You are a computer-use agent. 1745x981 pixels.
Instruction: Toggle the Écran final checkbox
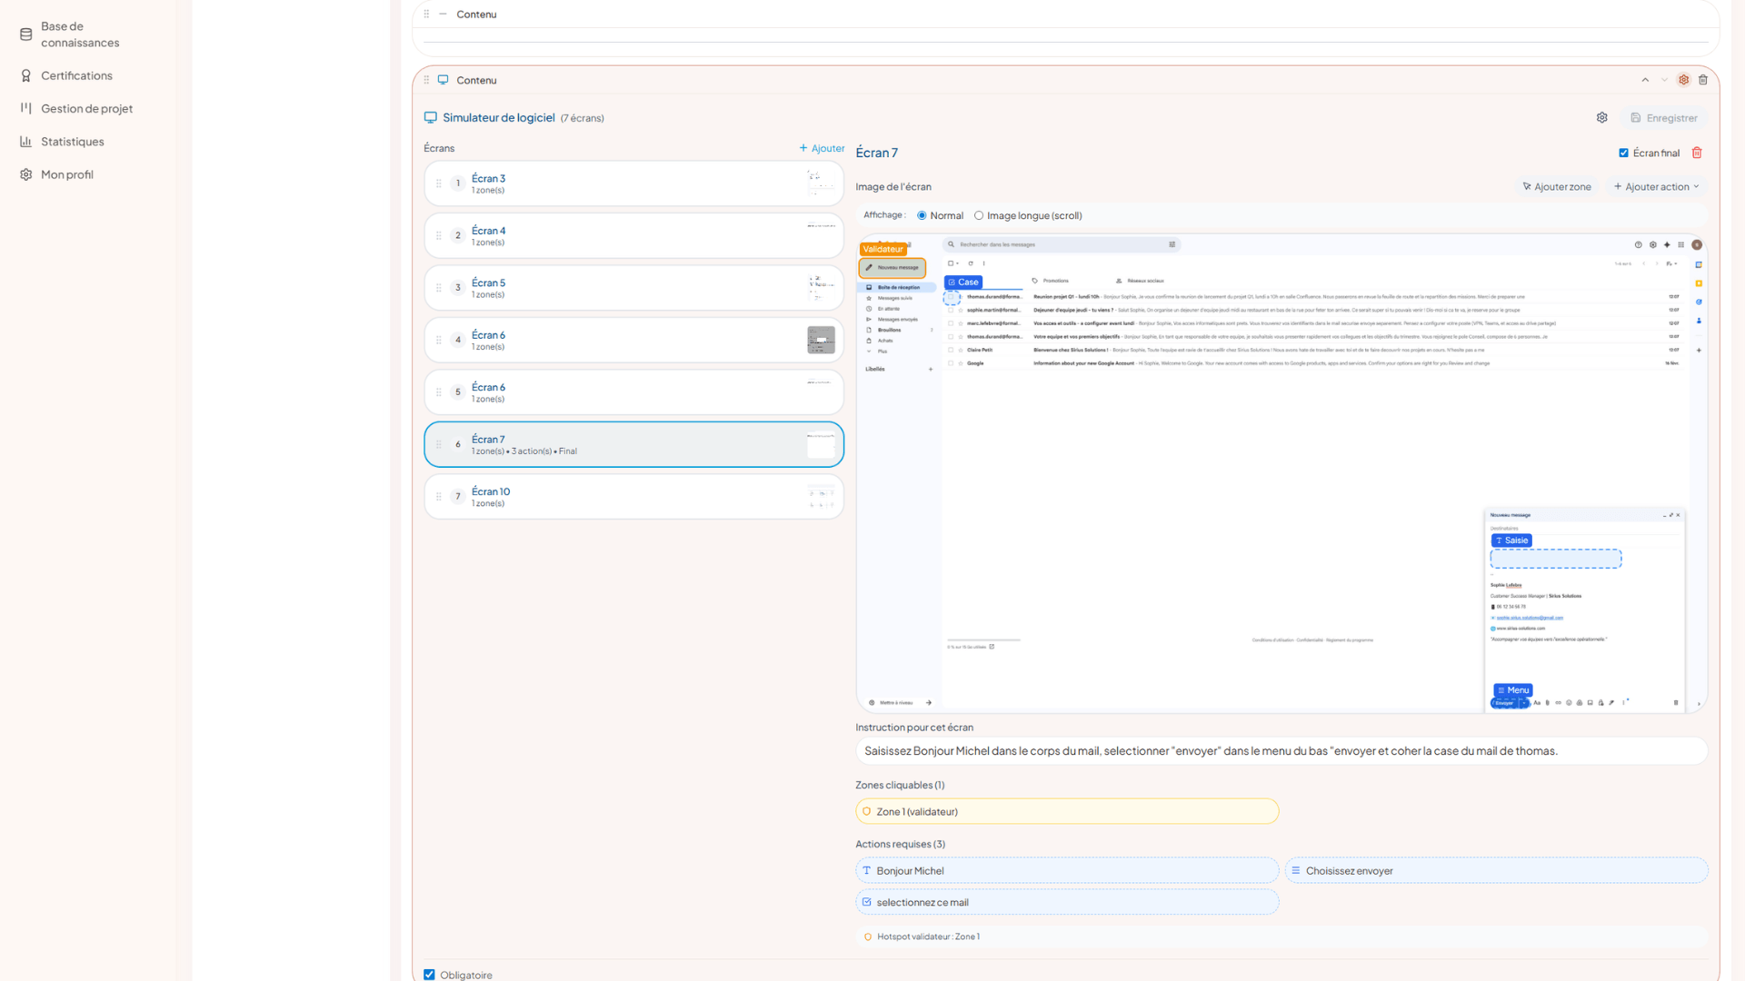point(1623,153)
